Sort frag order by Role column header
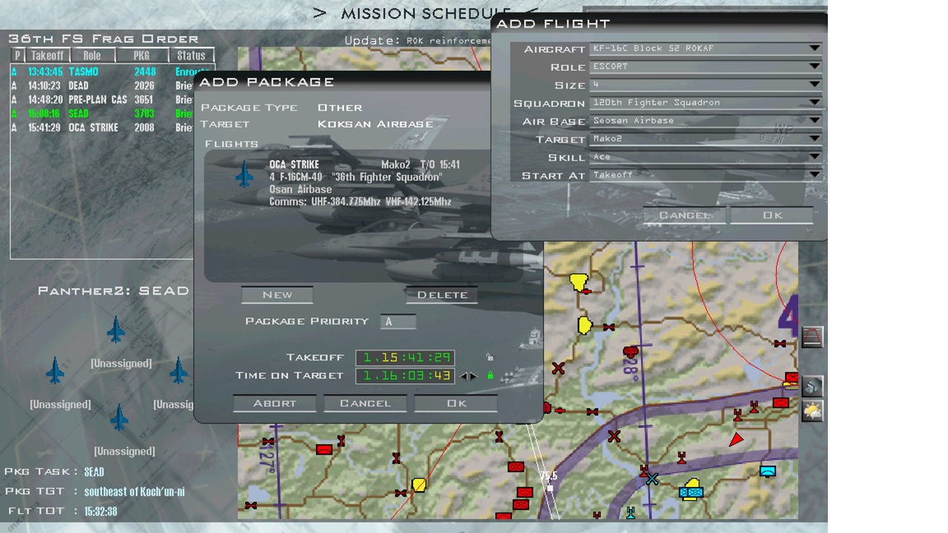 (x=92, y=56)
